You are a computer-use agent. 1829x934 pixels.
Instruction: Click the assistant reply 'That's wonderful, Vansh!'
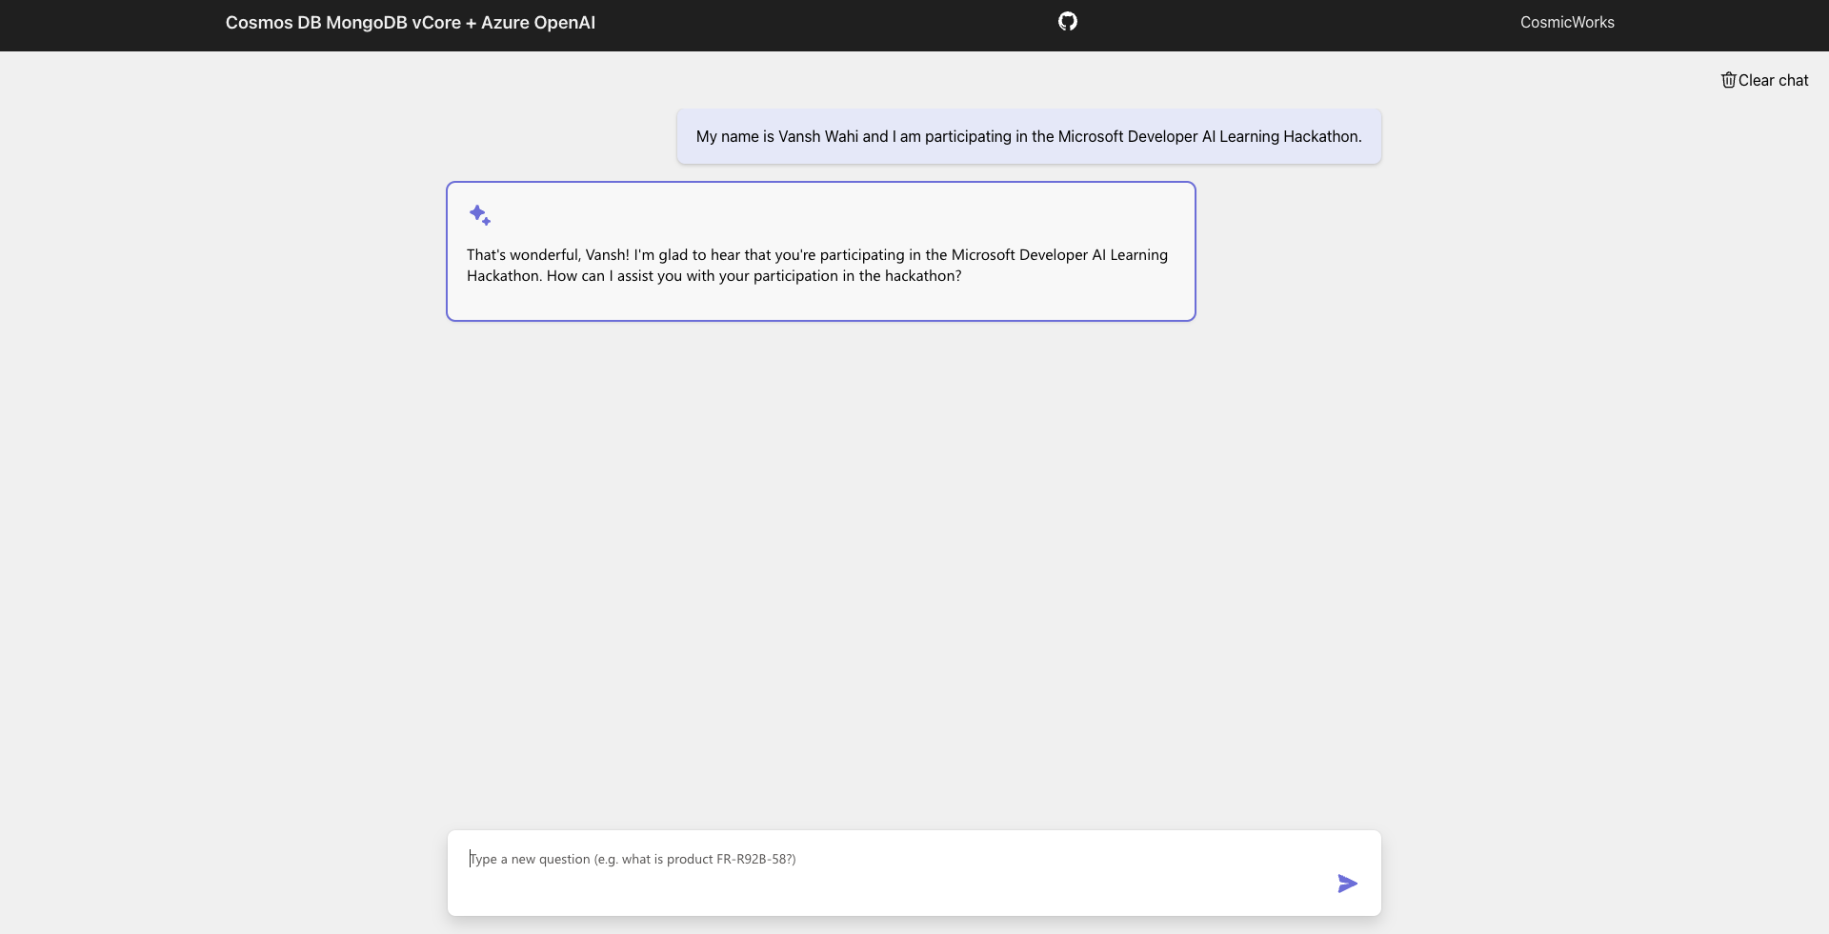(821, 251)
